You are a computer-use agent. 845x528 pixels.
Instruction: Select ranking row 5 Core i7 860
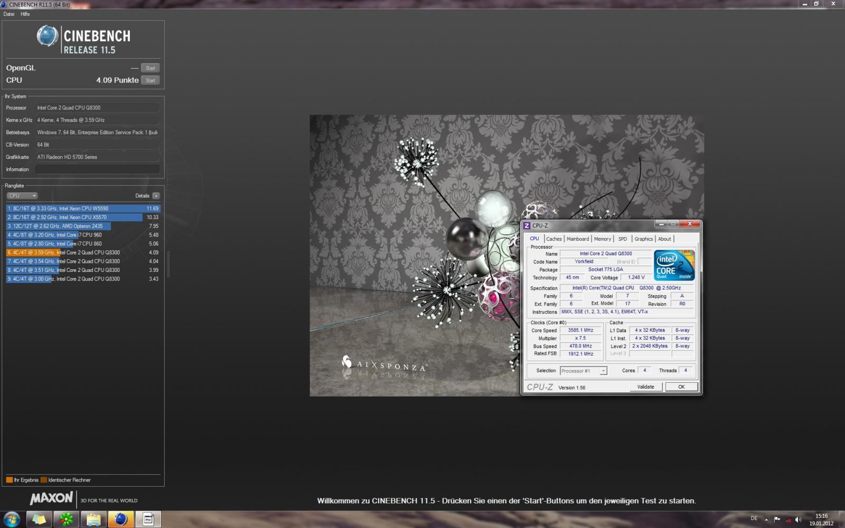83,244
